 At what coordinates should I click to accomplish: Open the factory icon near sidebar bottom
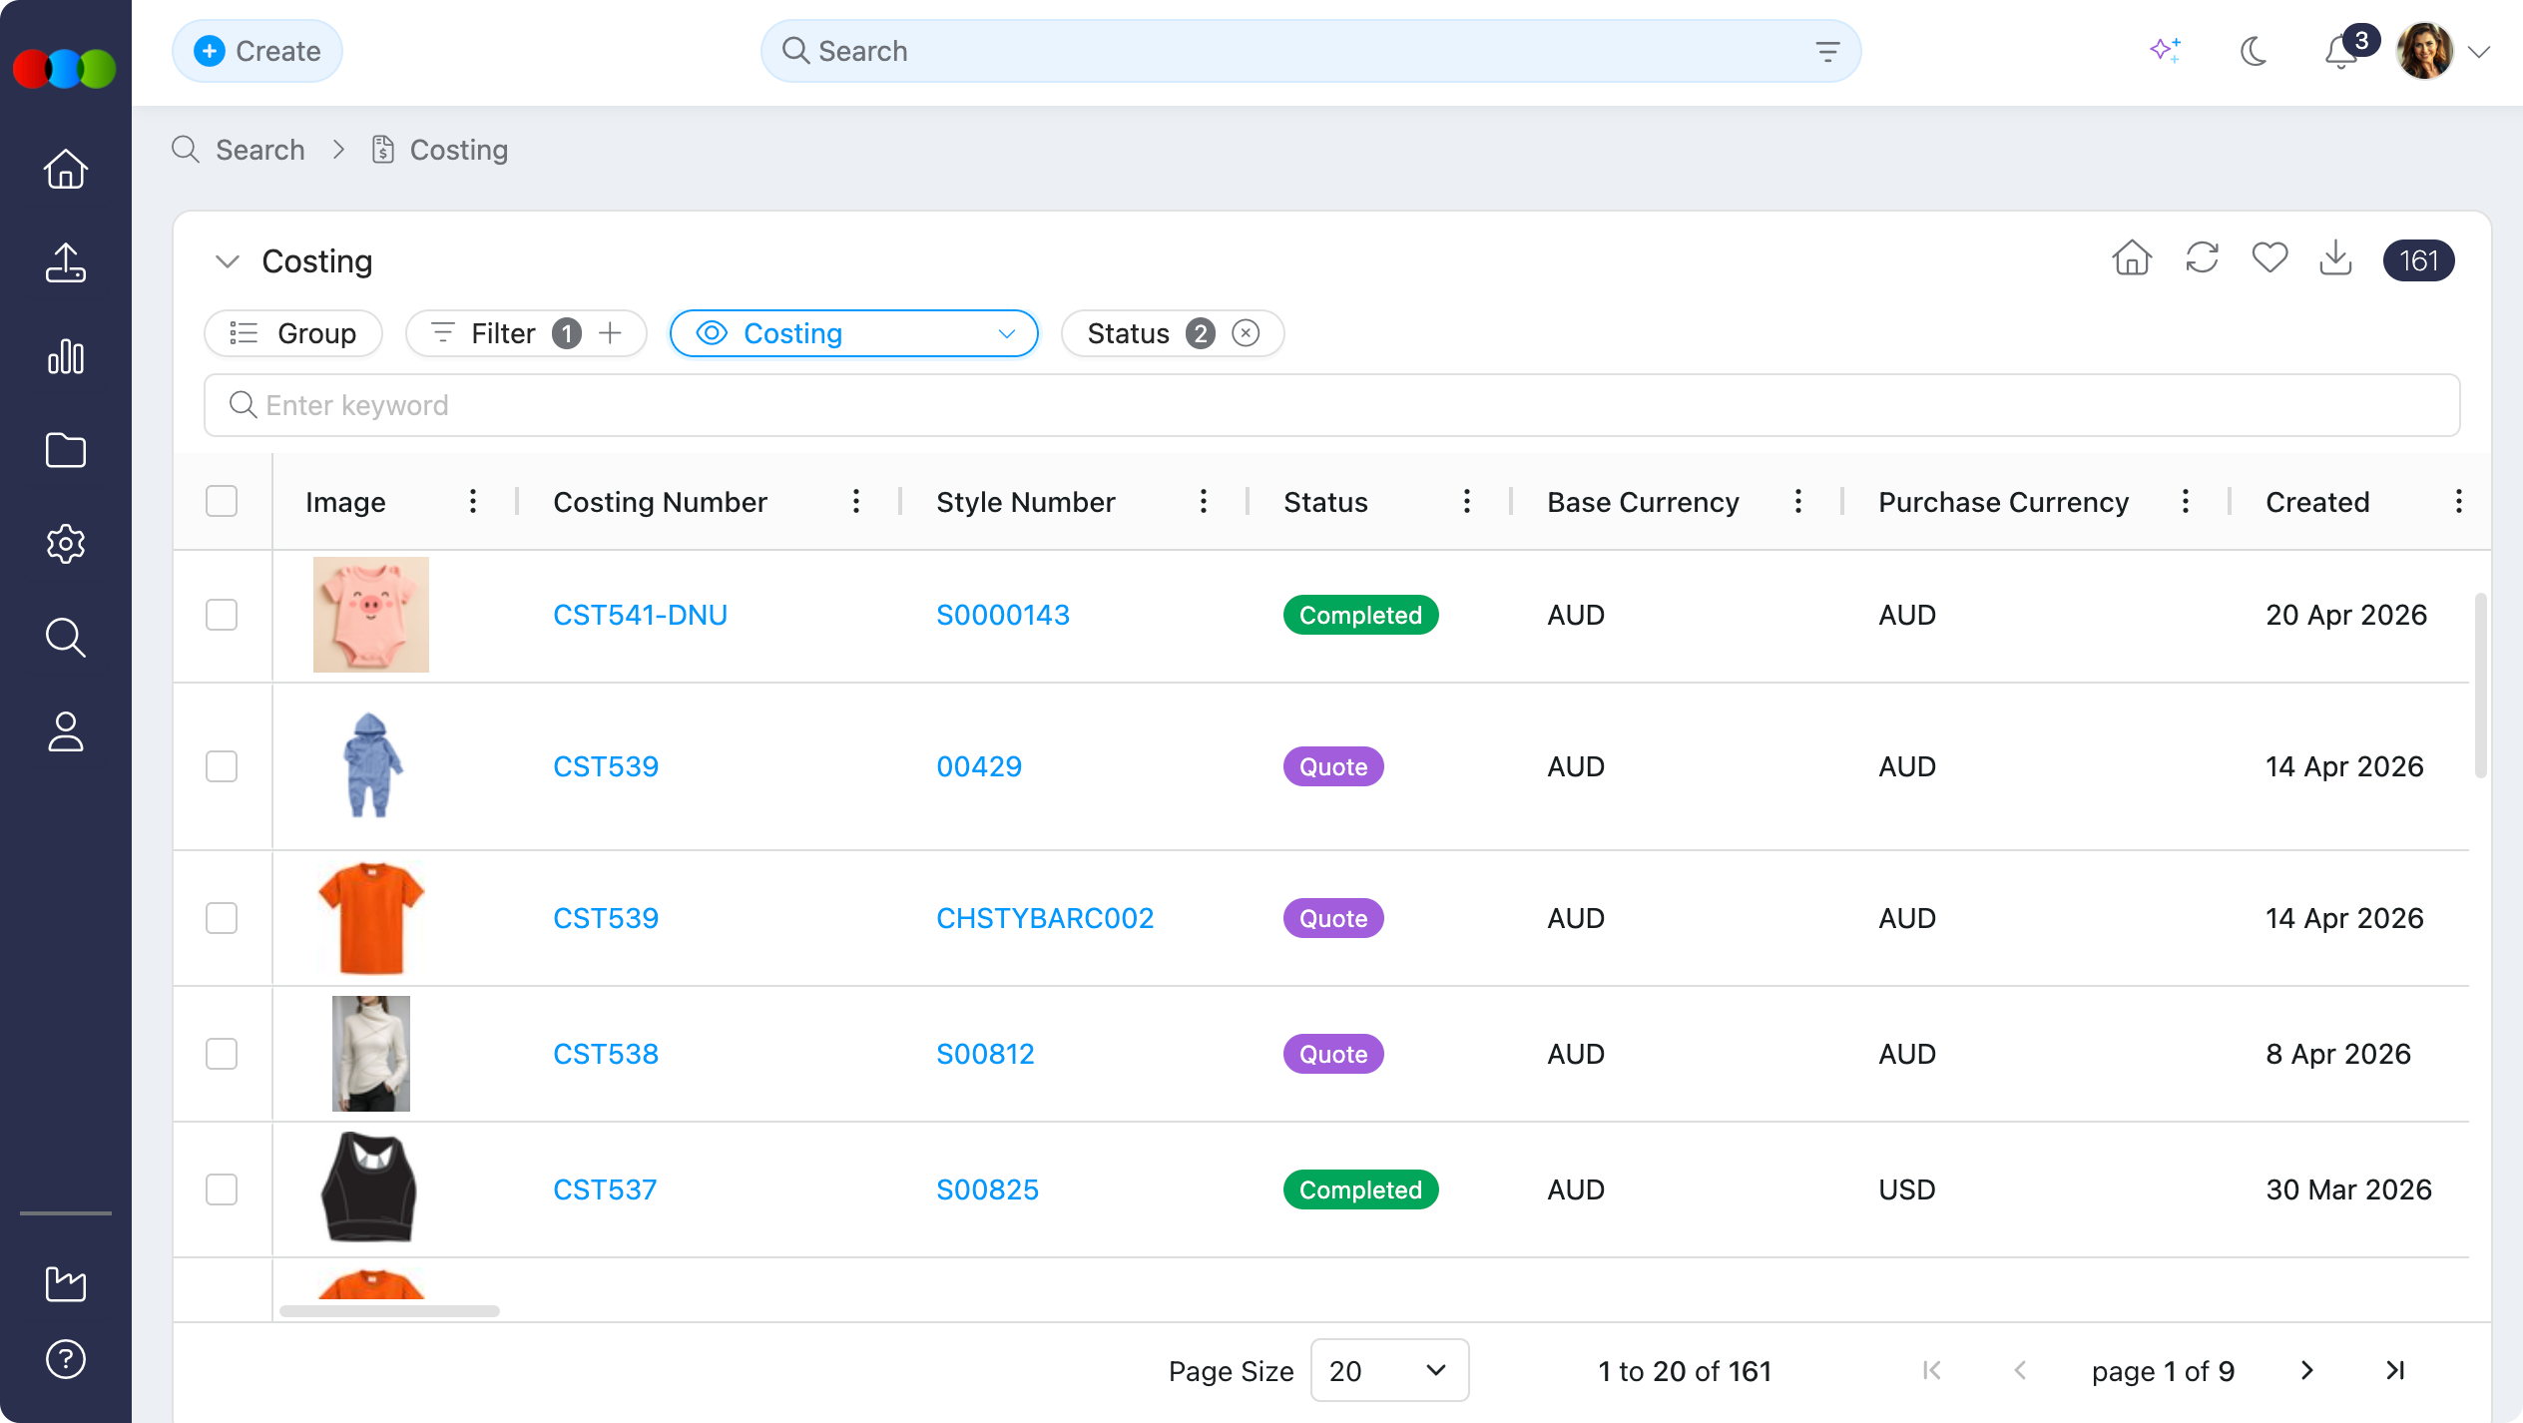tap(66, 1283)
